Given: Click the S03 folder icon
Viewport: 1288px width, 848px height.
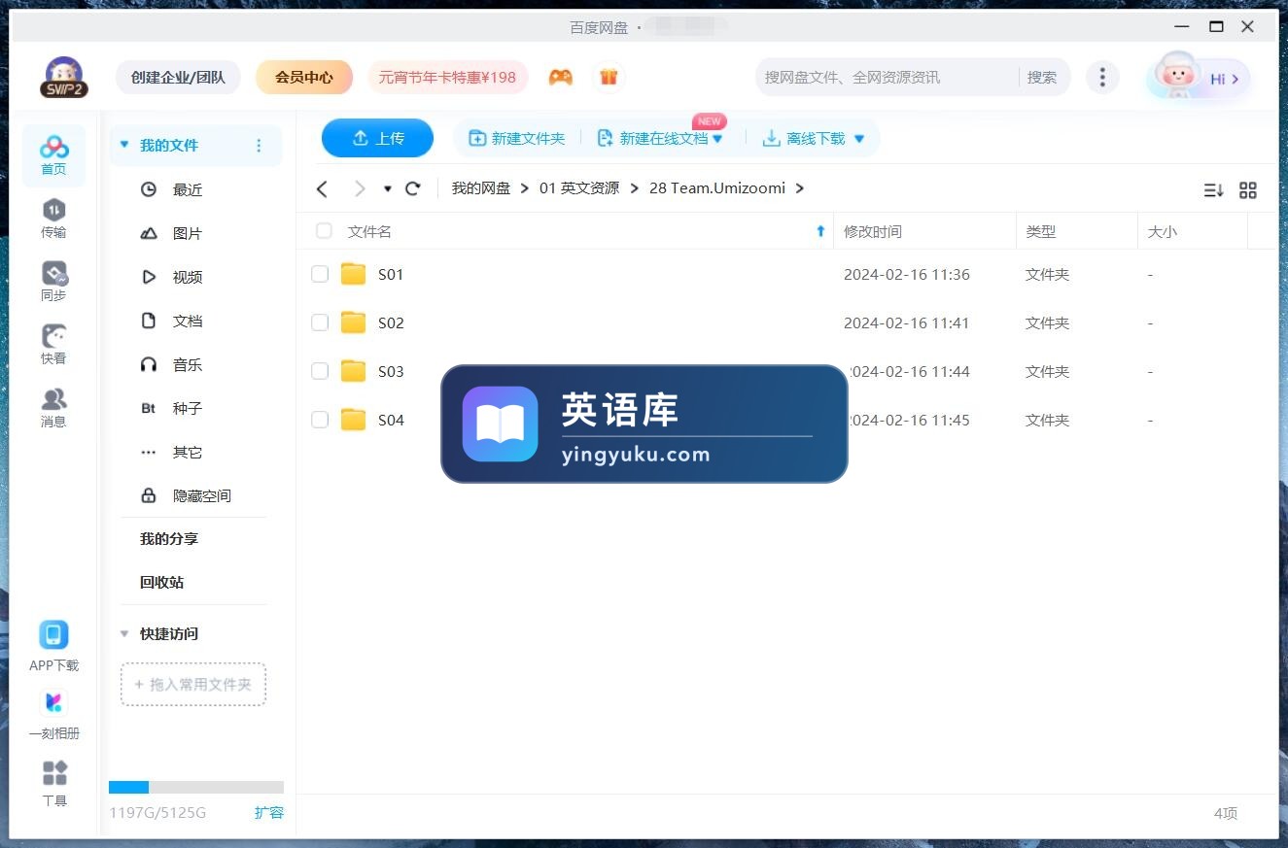Looking at the screenshot, I should pyautogui.click(x=353, y=371).
